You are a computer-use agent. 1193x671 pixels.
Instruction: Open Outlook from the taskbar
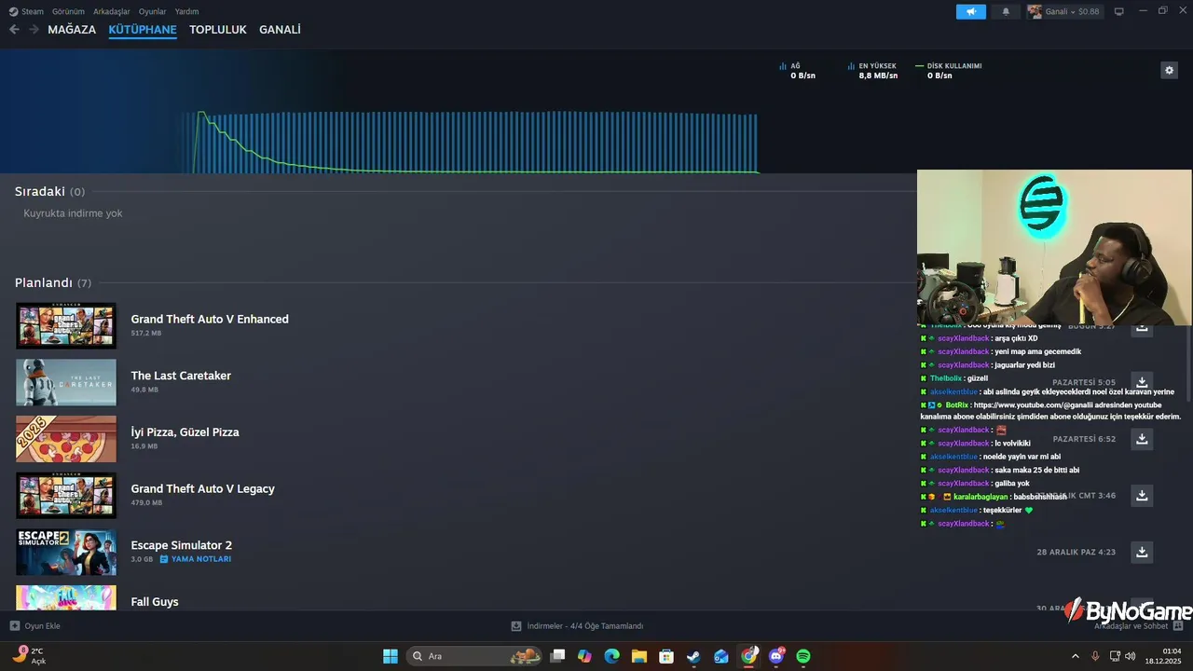[721, 656]
